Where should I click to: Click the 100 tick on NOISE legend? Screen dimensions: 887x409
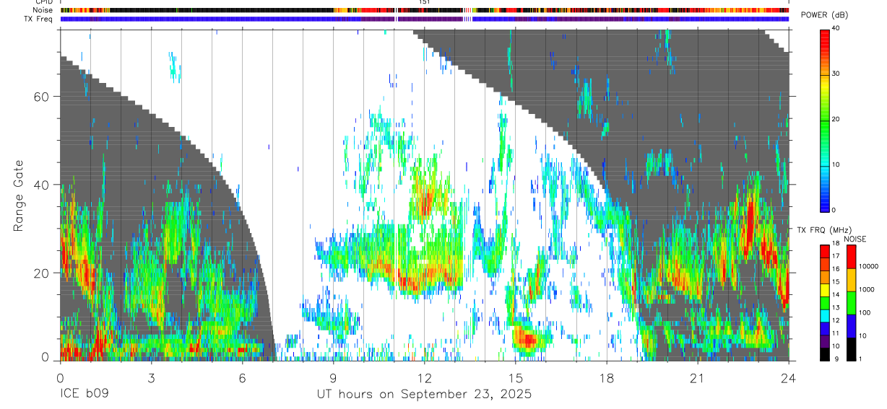pos(865,313)
